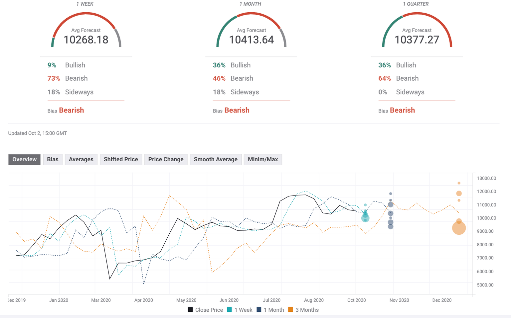511x318 pixels.
Task: Click the large teal 1 Week bubble
Action: click(365, 218)
